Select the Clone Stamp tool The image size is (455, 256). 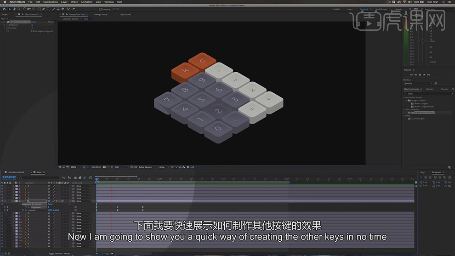[58, 9]
